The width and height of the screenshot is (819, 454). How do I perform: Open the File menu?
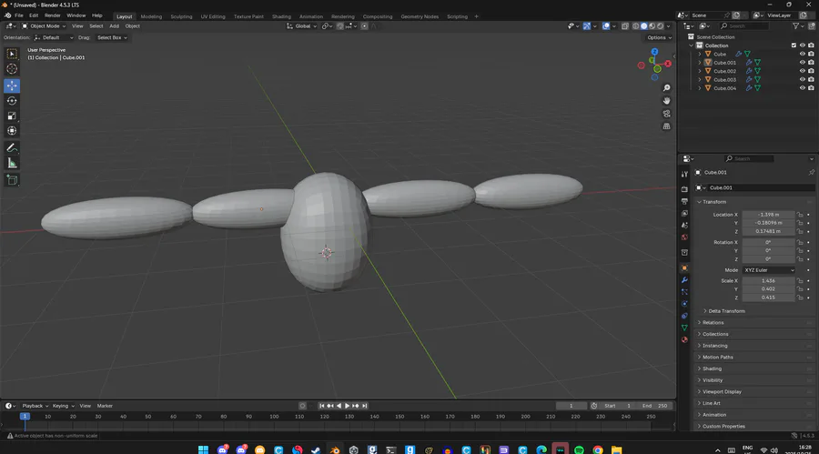[x=19, y=15]
